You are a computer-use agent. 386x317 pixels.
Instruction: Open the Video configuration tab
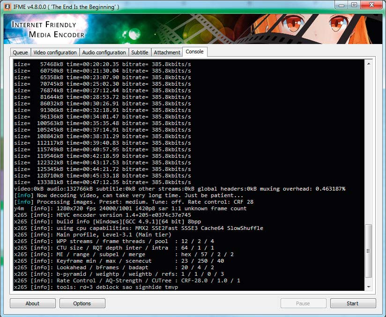click(x=55, y=52)
